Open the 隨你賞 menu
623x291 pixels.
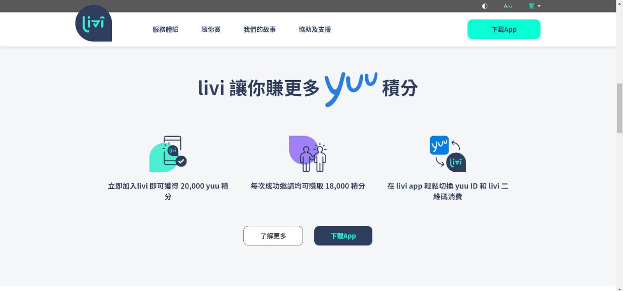point(211,29)
